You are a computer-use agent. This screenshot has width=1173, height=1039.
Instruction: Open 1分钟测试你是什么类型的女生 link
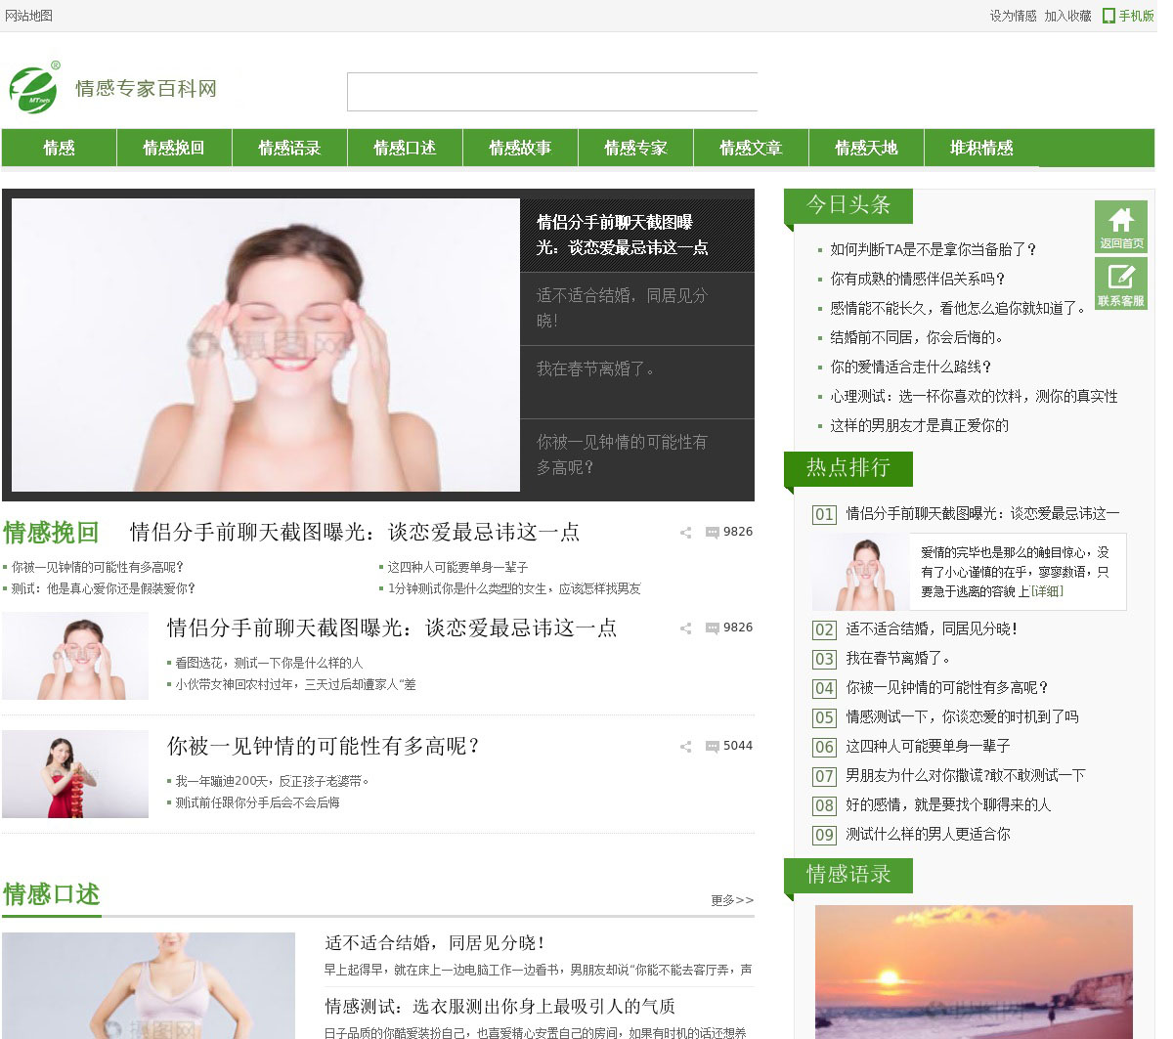514,588
